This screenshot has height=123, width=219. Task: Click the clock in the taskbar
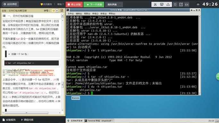211,121
